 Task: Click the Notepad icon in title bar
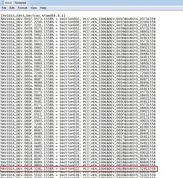pyautogui.click(x=2, y=2)
